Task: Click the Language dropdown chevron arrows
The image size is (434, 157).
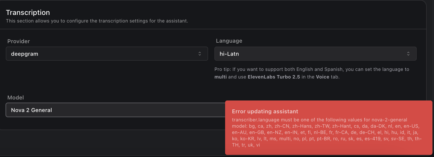Action: (408, 54)
